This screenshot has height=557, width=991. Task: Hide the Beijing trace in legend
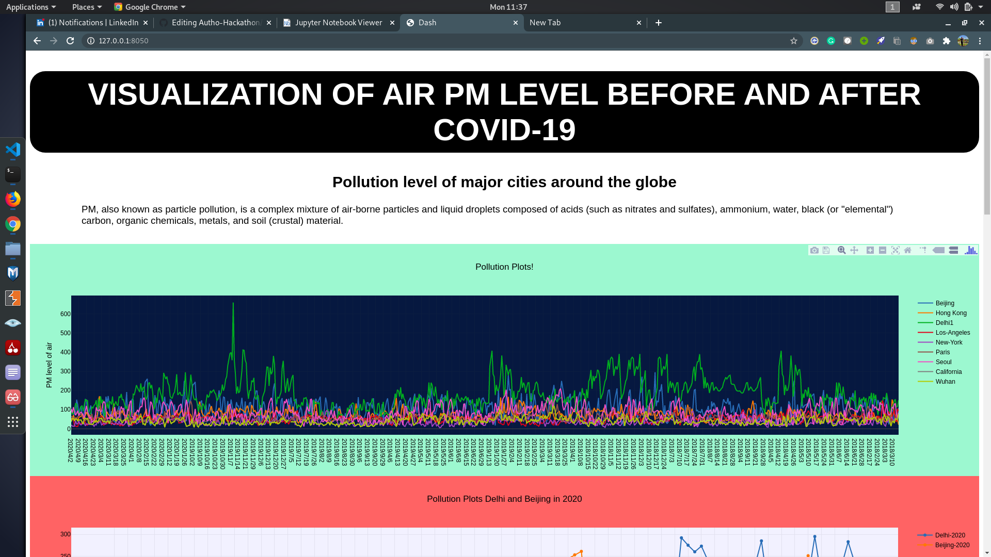click(x=945, y=303)
